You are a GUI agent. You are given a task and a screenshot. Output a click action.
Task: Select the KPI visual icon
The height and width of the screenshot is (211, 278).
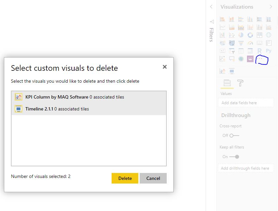pyautogui.click(x=222, y=51)
